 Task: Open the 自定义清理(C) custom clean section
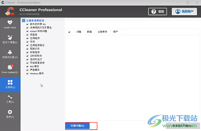[10, 40]
